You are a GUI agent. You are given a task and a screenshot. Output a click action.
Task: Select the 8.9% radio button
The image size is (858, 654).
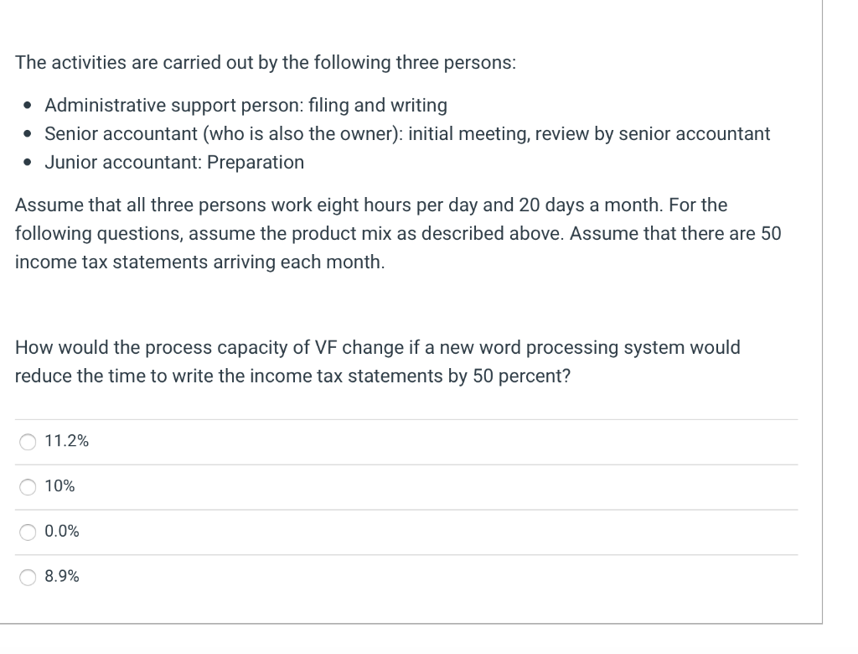[x=28, y=576]
